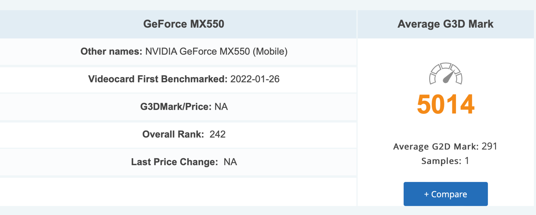Click the 2022-01-26 date value

pos(255,79)
